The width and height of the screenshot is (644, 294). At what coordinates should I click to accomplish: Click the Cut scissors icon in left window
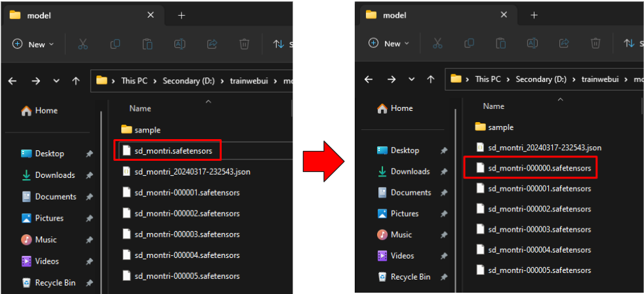(x=83, y=44)
